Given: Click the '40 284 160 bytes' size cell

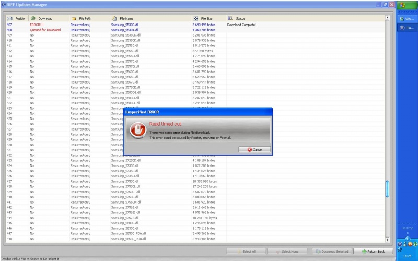Looking at the screenshot, I should [205, 218].
